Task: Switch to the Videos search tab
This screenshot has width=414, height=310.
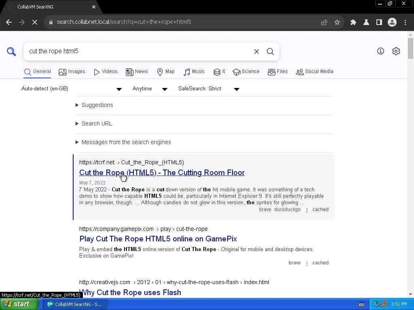Action: tap(106, 72)
